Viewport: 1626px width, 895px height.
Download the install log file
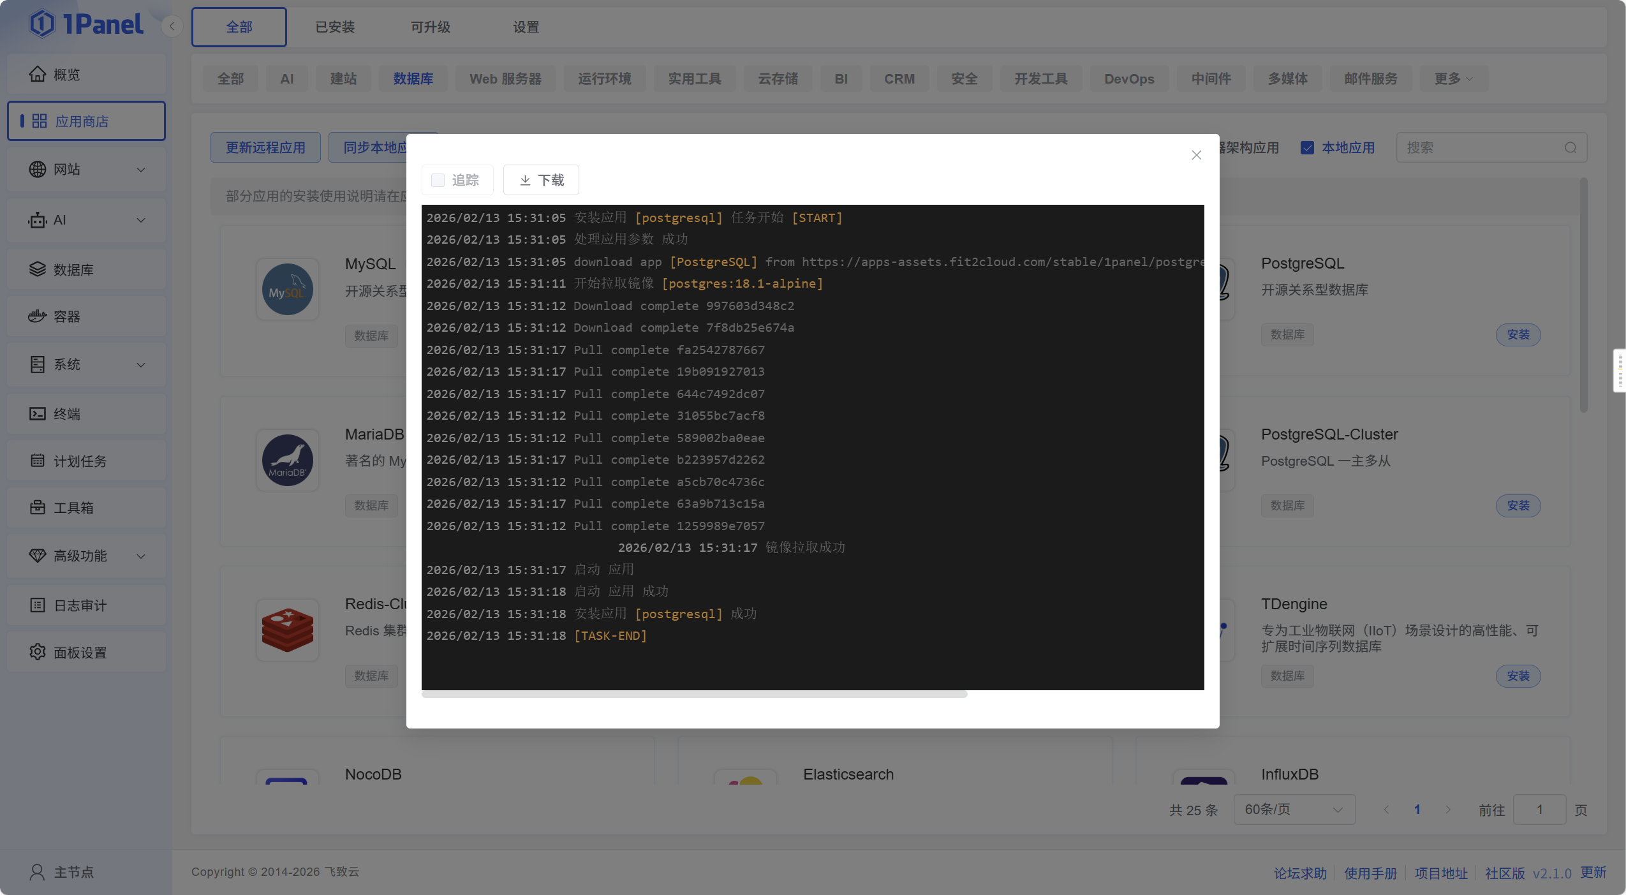(x=541, y=181)
